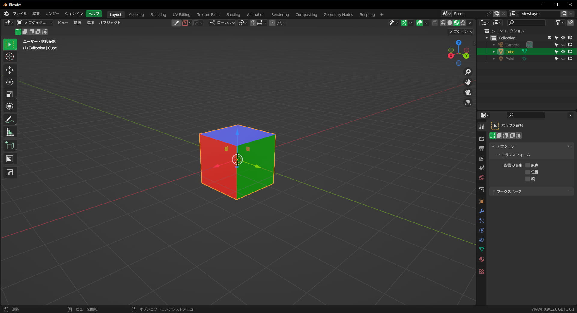Uncheck the Collection checkbox

pos(549,38)
